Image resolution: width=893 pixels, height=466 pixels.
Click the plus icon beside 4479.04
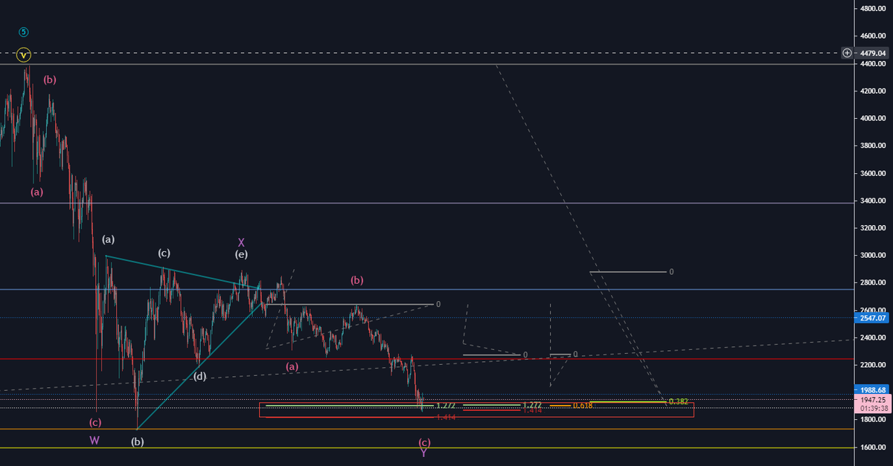848,53
